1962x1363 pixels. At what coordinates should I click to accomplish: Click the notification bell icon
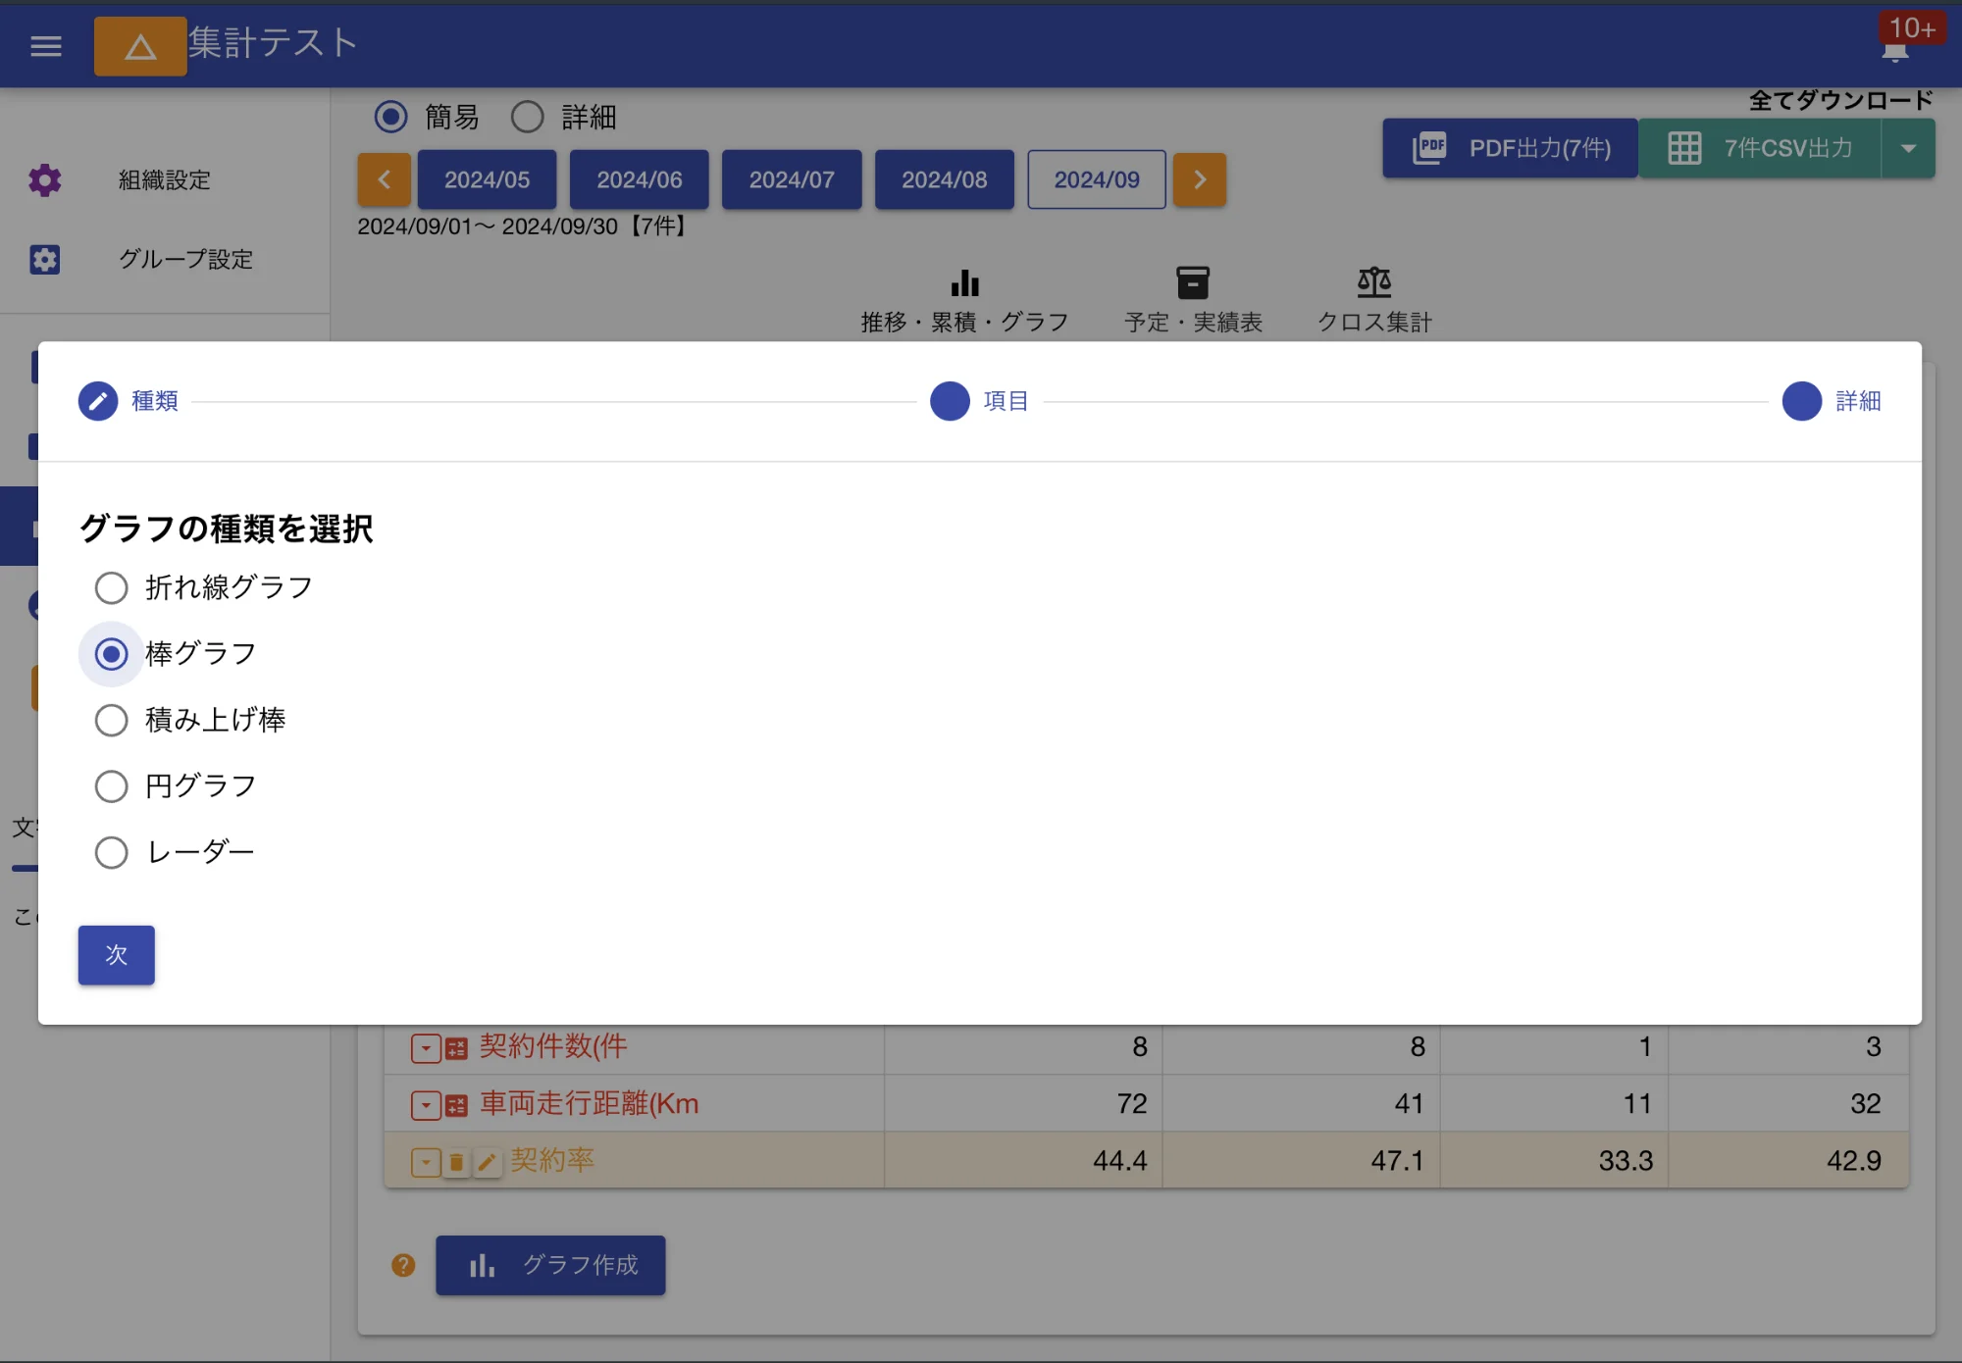coord(1894,53)
